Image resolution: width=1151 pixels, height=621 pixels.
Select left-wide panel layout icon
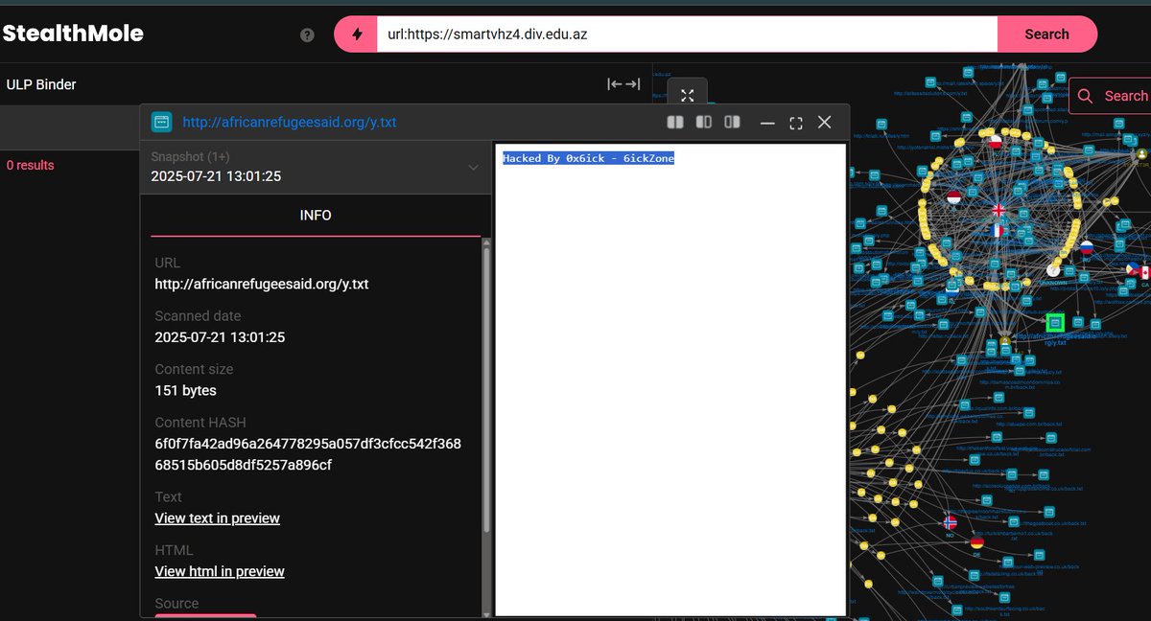(704, 123)
